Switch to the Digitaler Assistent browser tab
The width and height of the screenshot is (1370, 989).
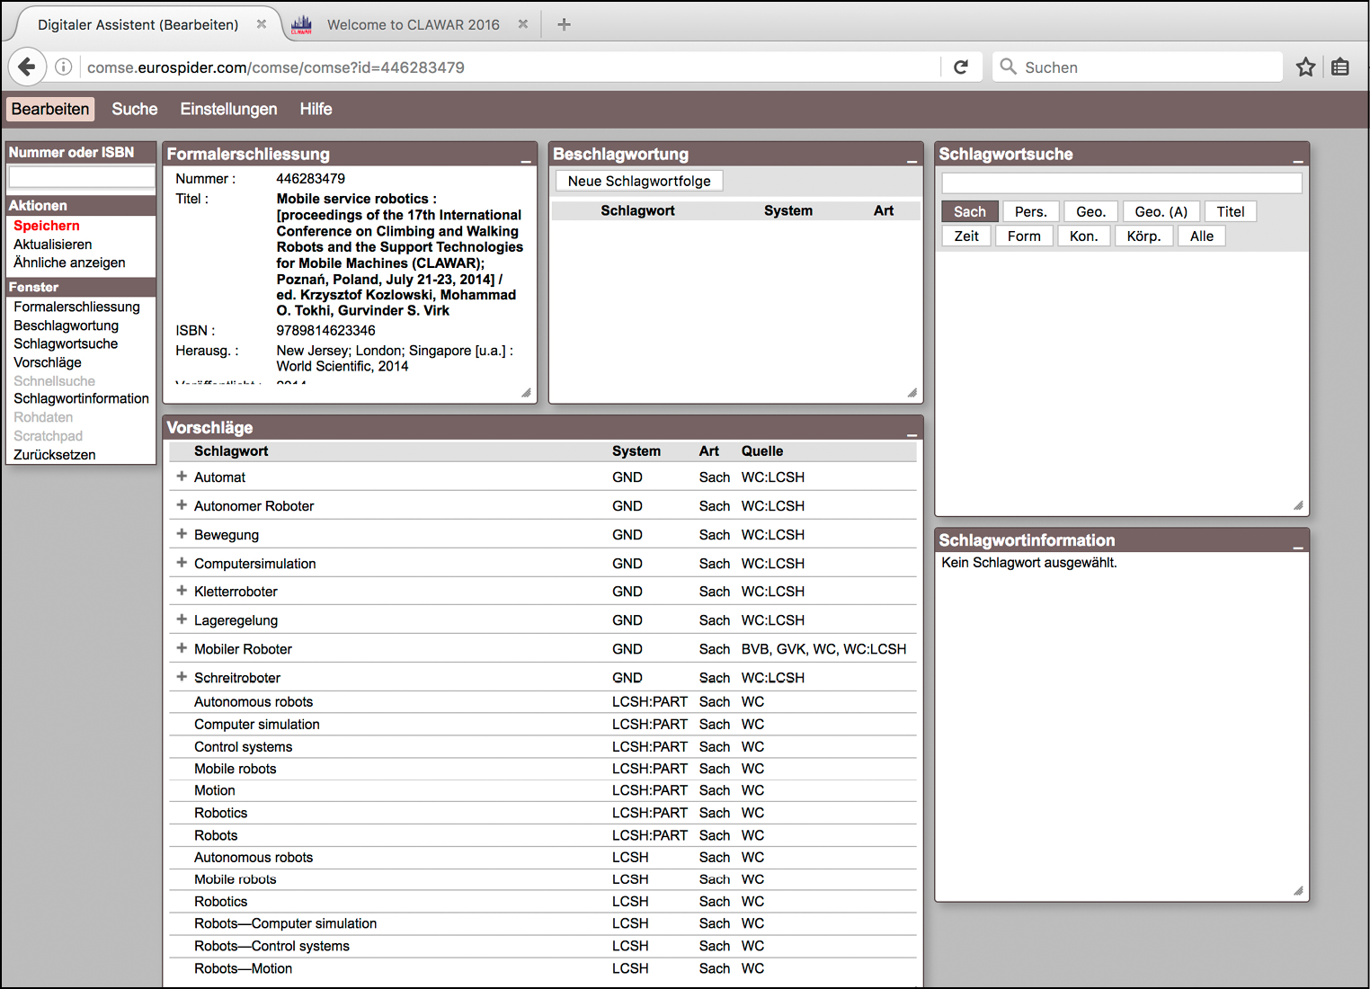tap(138, 24)
